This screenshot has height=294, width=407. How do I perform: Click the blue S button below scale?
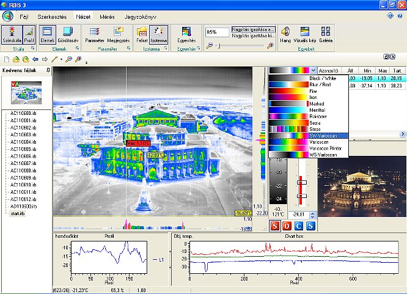point(310,226)
